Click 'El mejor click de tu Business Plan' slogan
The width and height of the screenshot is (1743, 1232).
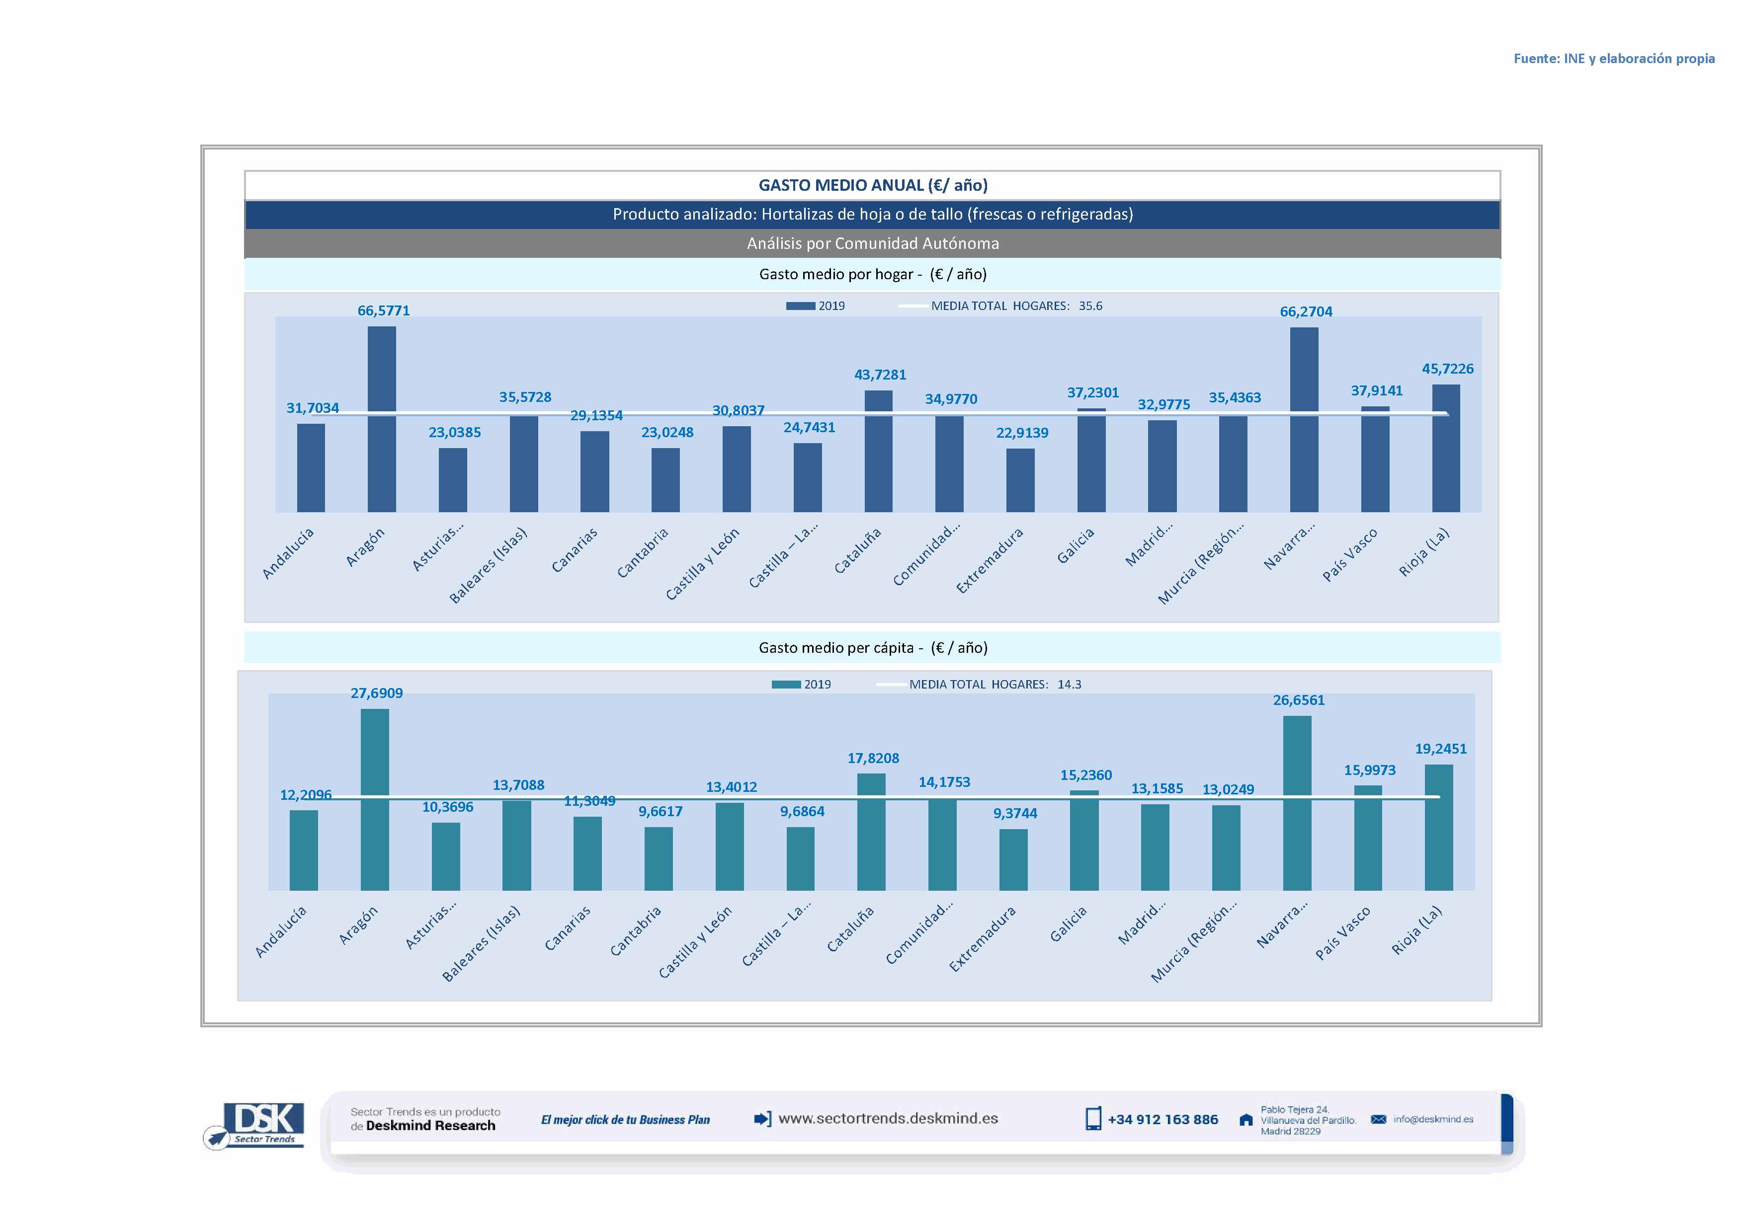(625, 1120)
